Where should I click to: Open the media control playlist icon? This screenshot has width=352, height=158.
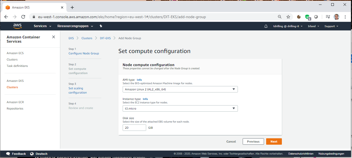point(328,17)
